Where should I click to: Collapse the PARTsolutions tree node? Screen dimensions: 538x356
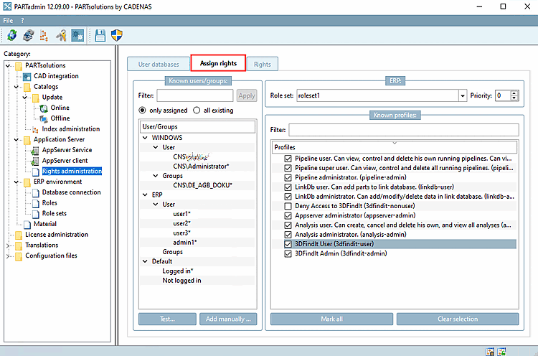point(8,65)
